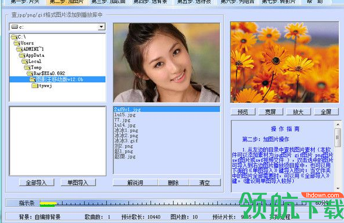
Task: Select 赵薇.jpg in the file list
Action: tap(125, 156)
